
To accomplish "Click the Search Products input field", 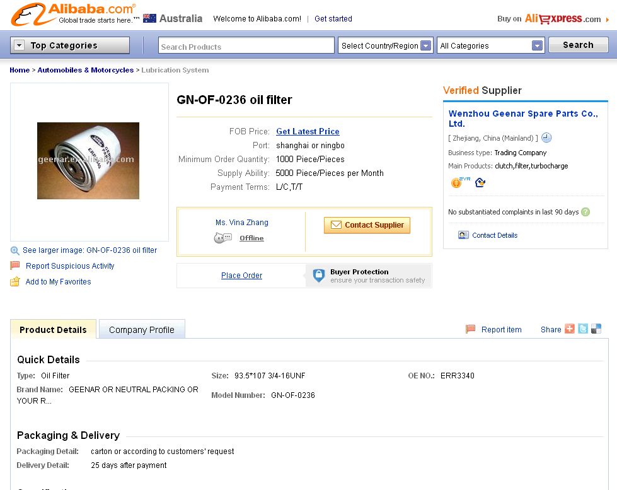I will point(246,46).
